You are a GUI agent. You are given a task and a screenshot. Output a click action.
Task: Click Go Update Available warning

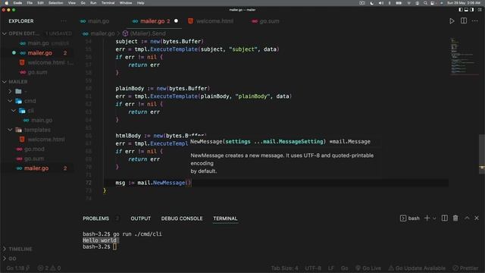(417, 268)
